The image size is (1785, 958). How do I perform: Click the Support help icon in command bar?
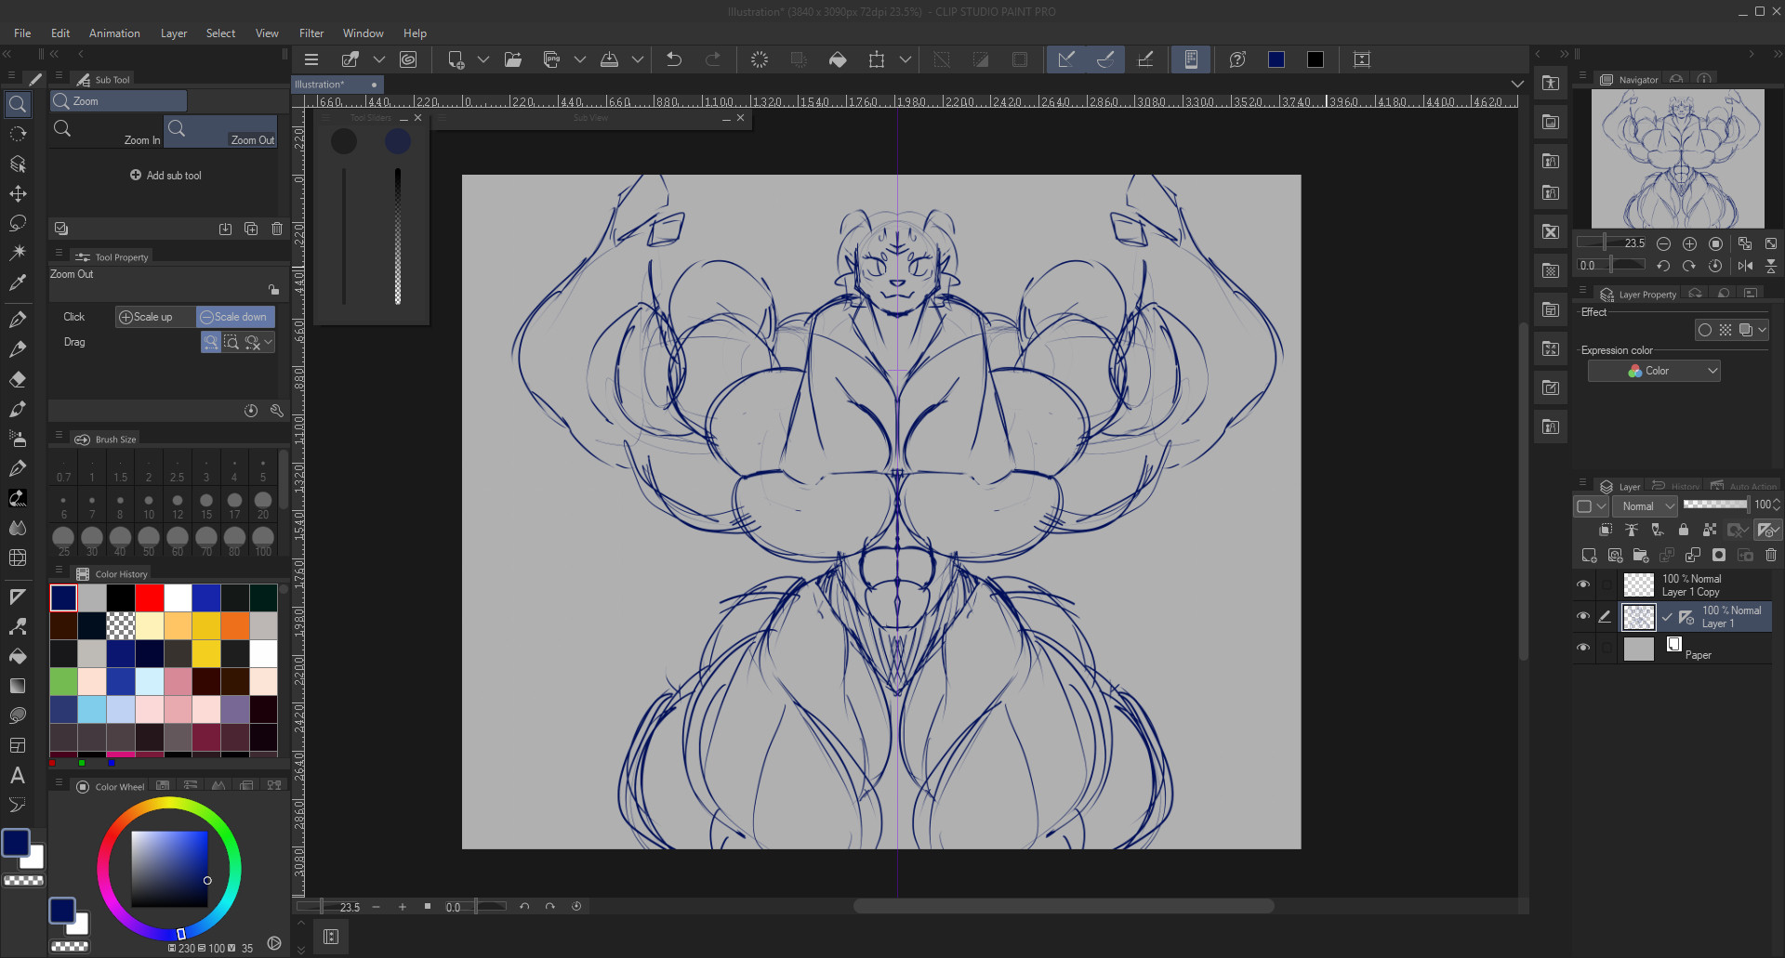(1237, 59)
